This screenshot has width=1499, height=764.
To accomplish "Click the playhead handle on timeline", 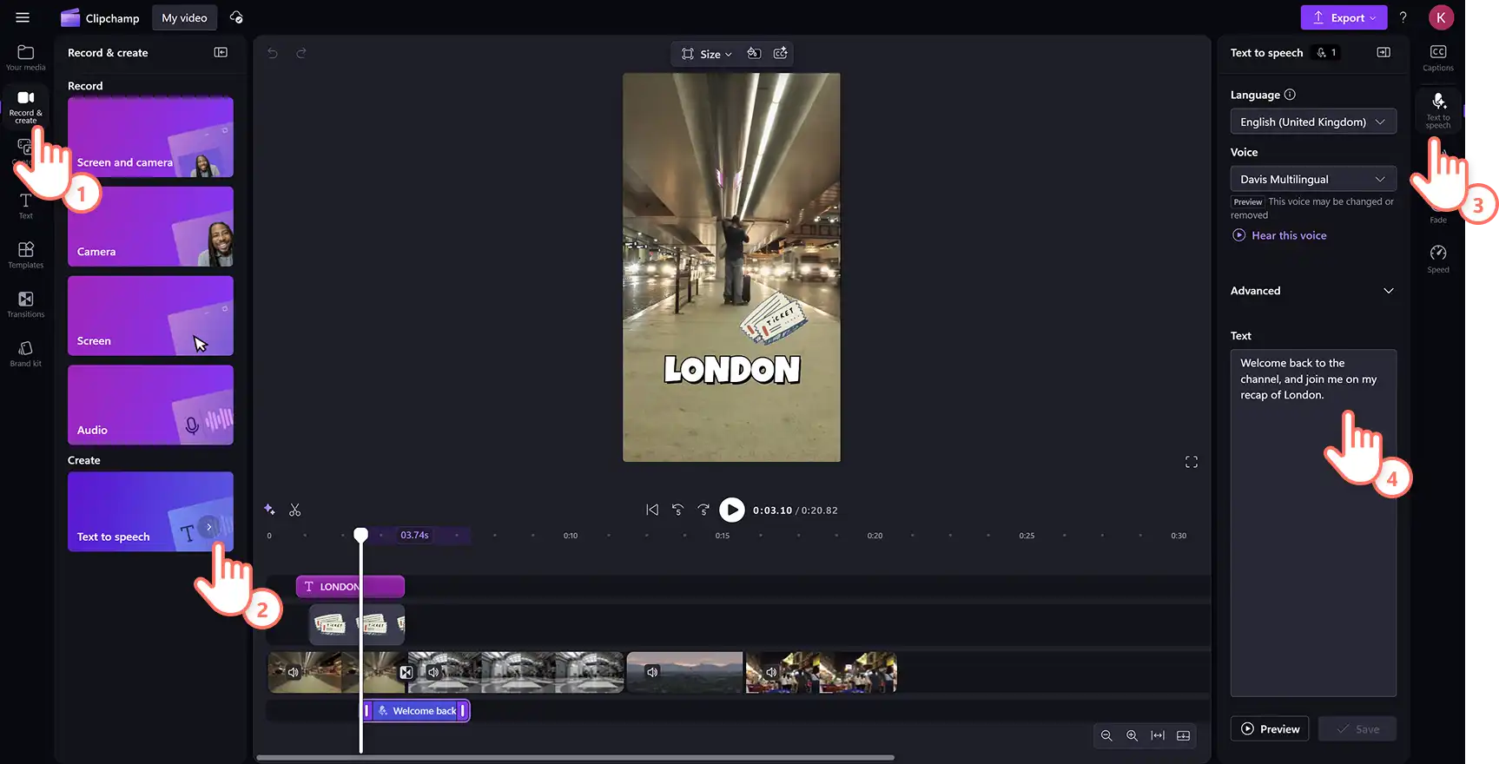I will tap(360, 535).
